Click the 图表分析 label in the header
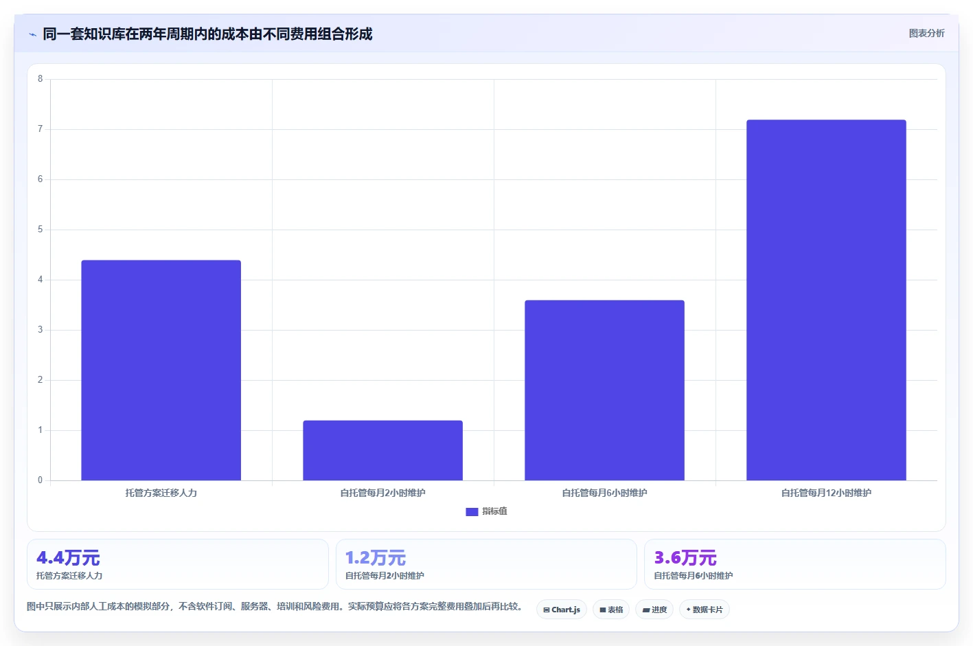The image size is (973, 646). click(x=926, y=33)
